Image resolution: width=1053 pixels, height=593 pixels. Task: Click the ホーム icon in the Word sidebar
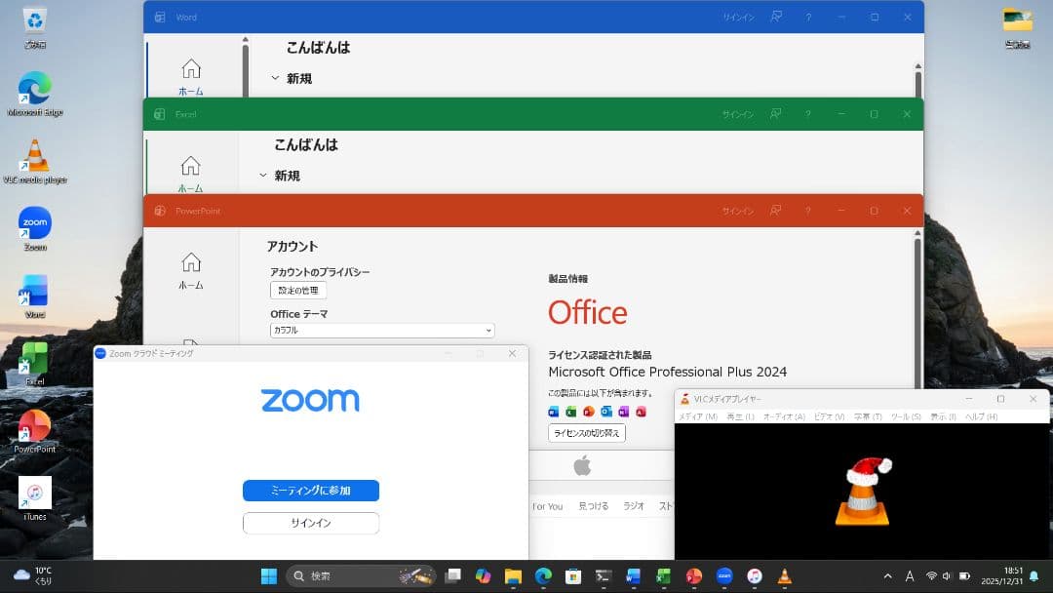(x=191, y=76)
